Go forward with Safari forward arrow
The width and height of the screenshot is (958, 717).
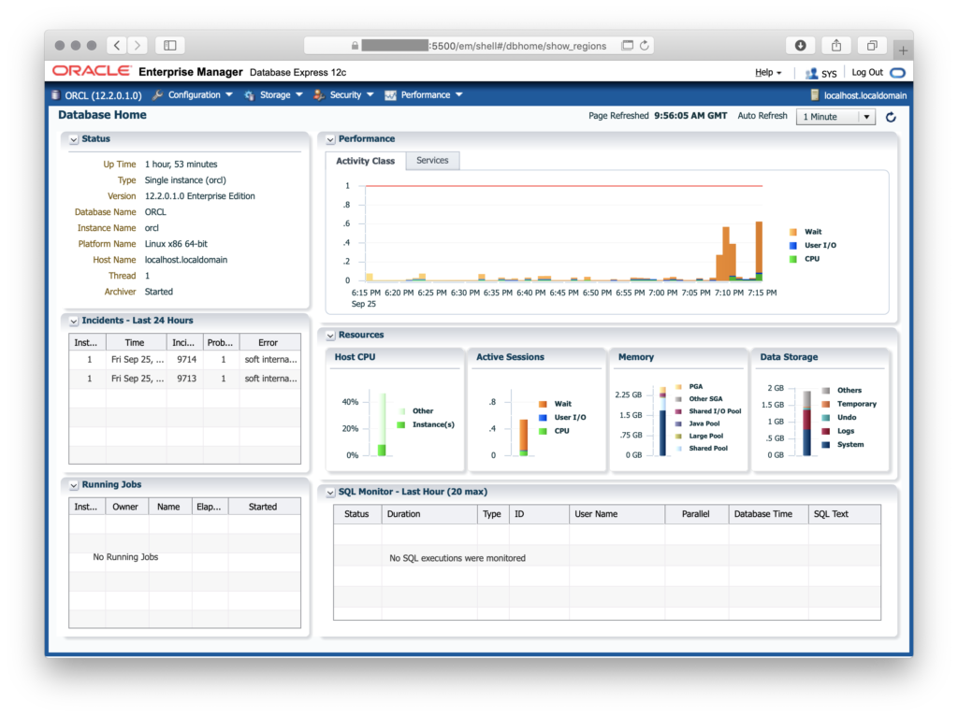click(x=138, y=45)
